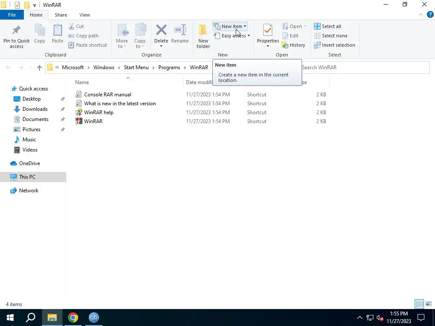Navigate to Start Menu in the breadcrumb
This screenshot has width=435, height=326.
point(136,67)
